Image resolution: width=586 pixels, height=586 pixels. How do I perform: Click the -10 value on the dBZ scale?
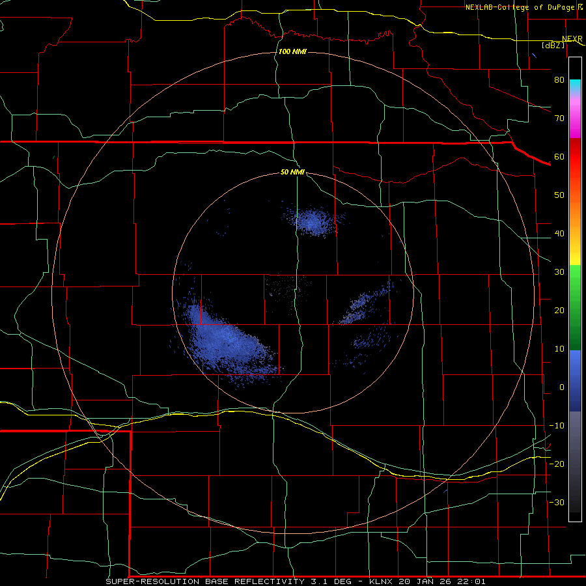point(557,426)
